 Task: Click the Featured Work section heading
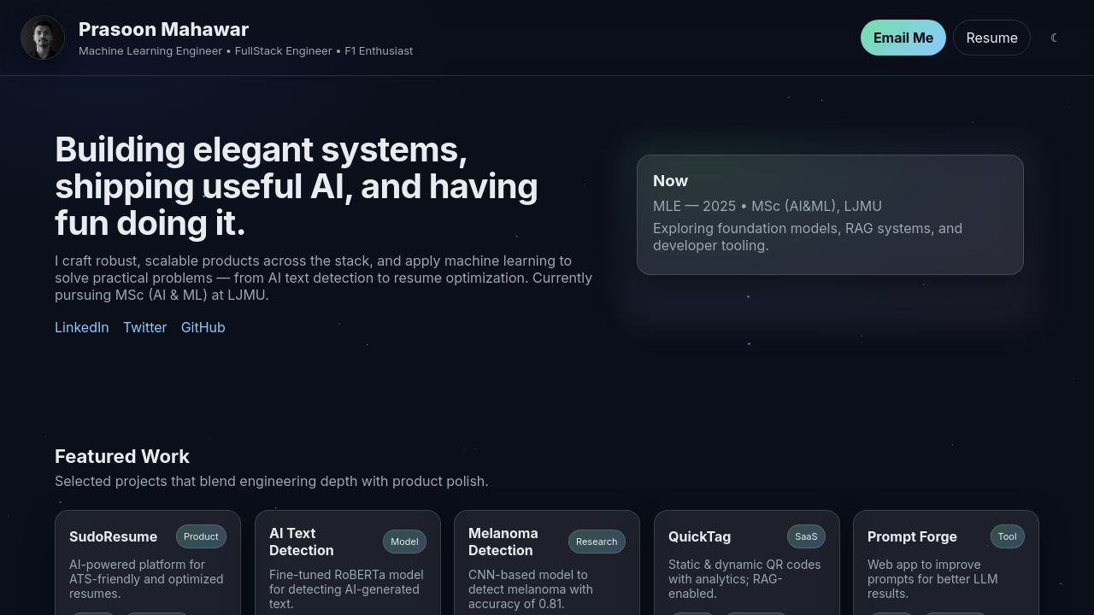click(122, 456)
